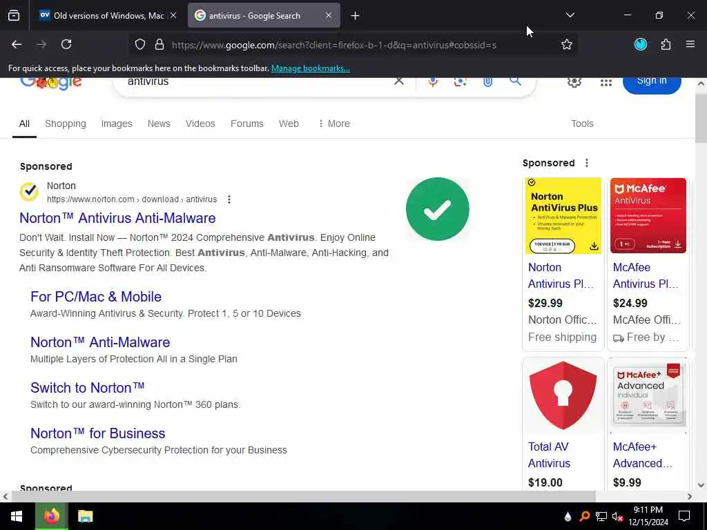Viewport: 707px width, 530px height.
Task: View site security via the padlock icon
Action: click(159, 45)
